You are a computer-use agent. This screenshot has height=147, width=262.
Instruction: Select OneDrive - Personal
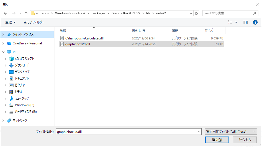[27, 43]
